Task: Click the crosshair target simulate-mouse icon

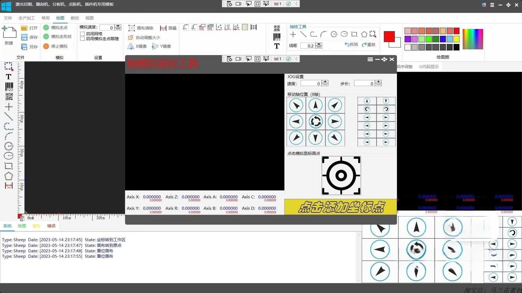Action: pos(341,176)
